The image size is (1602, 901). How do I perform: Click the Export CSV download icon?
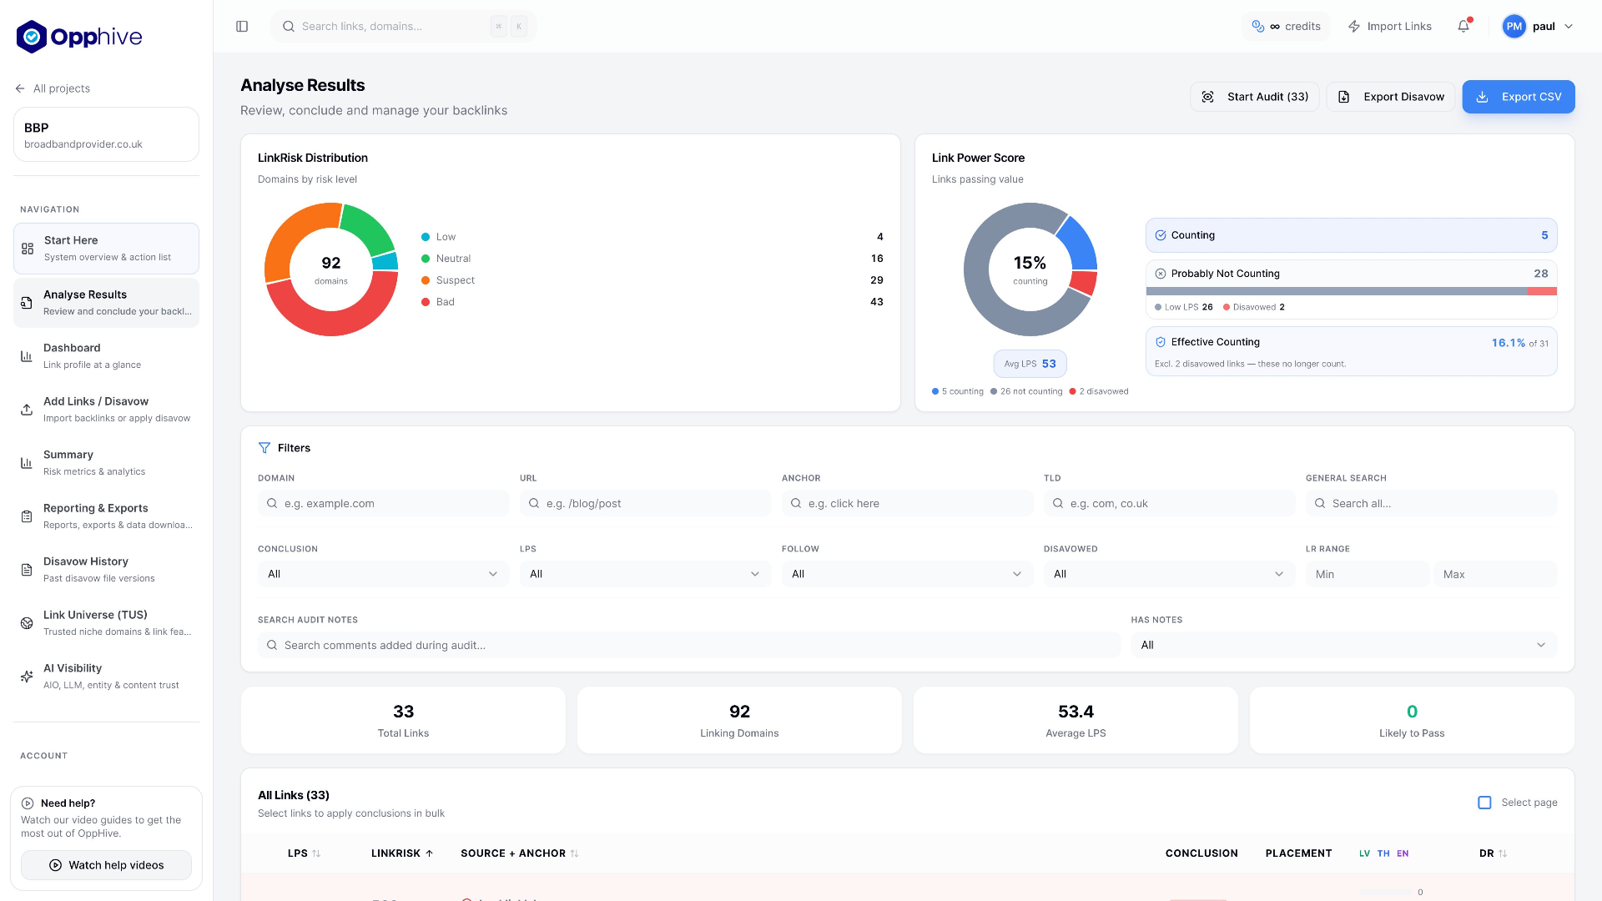tap(1483, 97)
